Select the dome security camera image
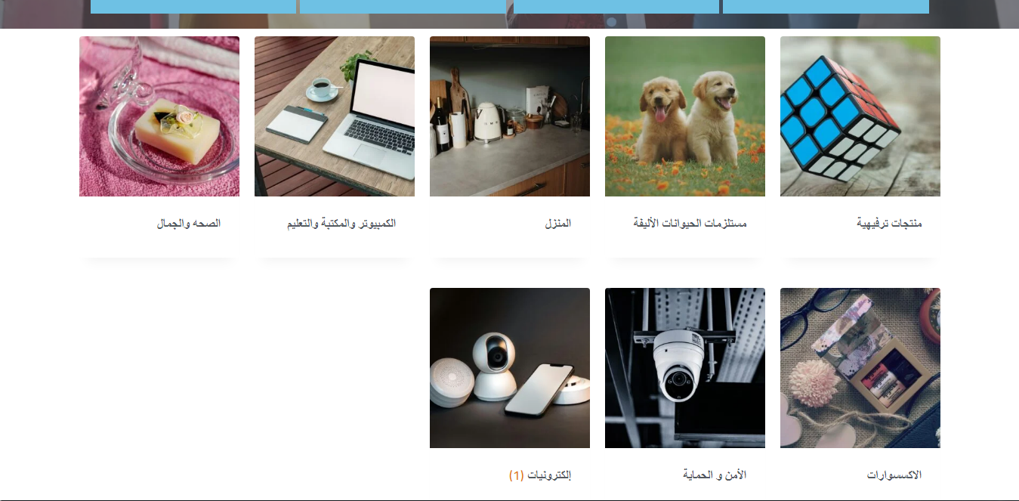Viewport: 1019px width, 501px height. [685, 368]
